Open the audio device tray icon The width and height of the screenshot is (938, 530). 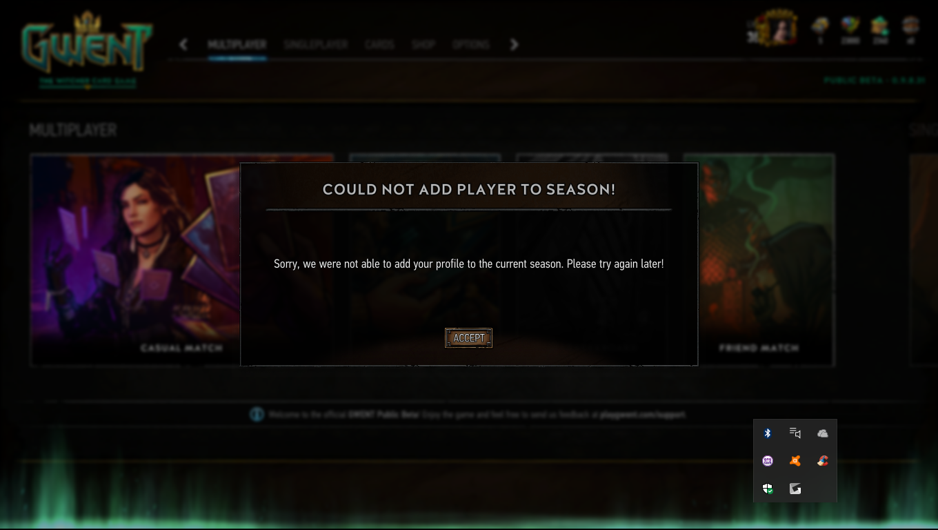[795, 433]
